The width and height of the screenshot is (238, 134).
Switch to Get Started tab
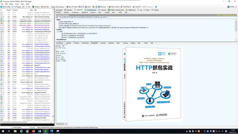[x=59, y=10]
